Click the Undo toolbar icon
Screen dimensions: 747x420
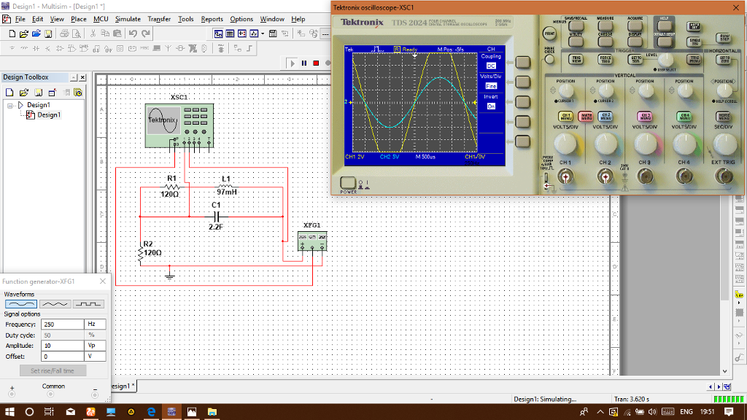point(133,34)
